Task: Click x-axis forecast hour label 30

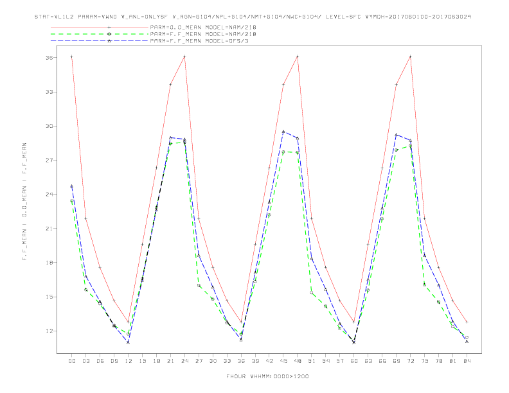Action: click(x=213, y=361)
